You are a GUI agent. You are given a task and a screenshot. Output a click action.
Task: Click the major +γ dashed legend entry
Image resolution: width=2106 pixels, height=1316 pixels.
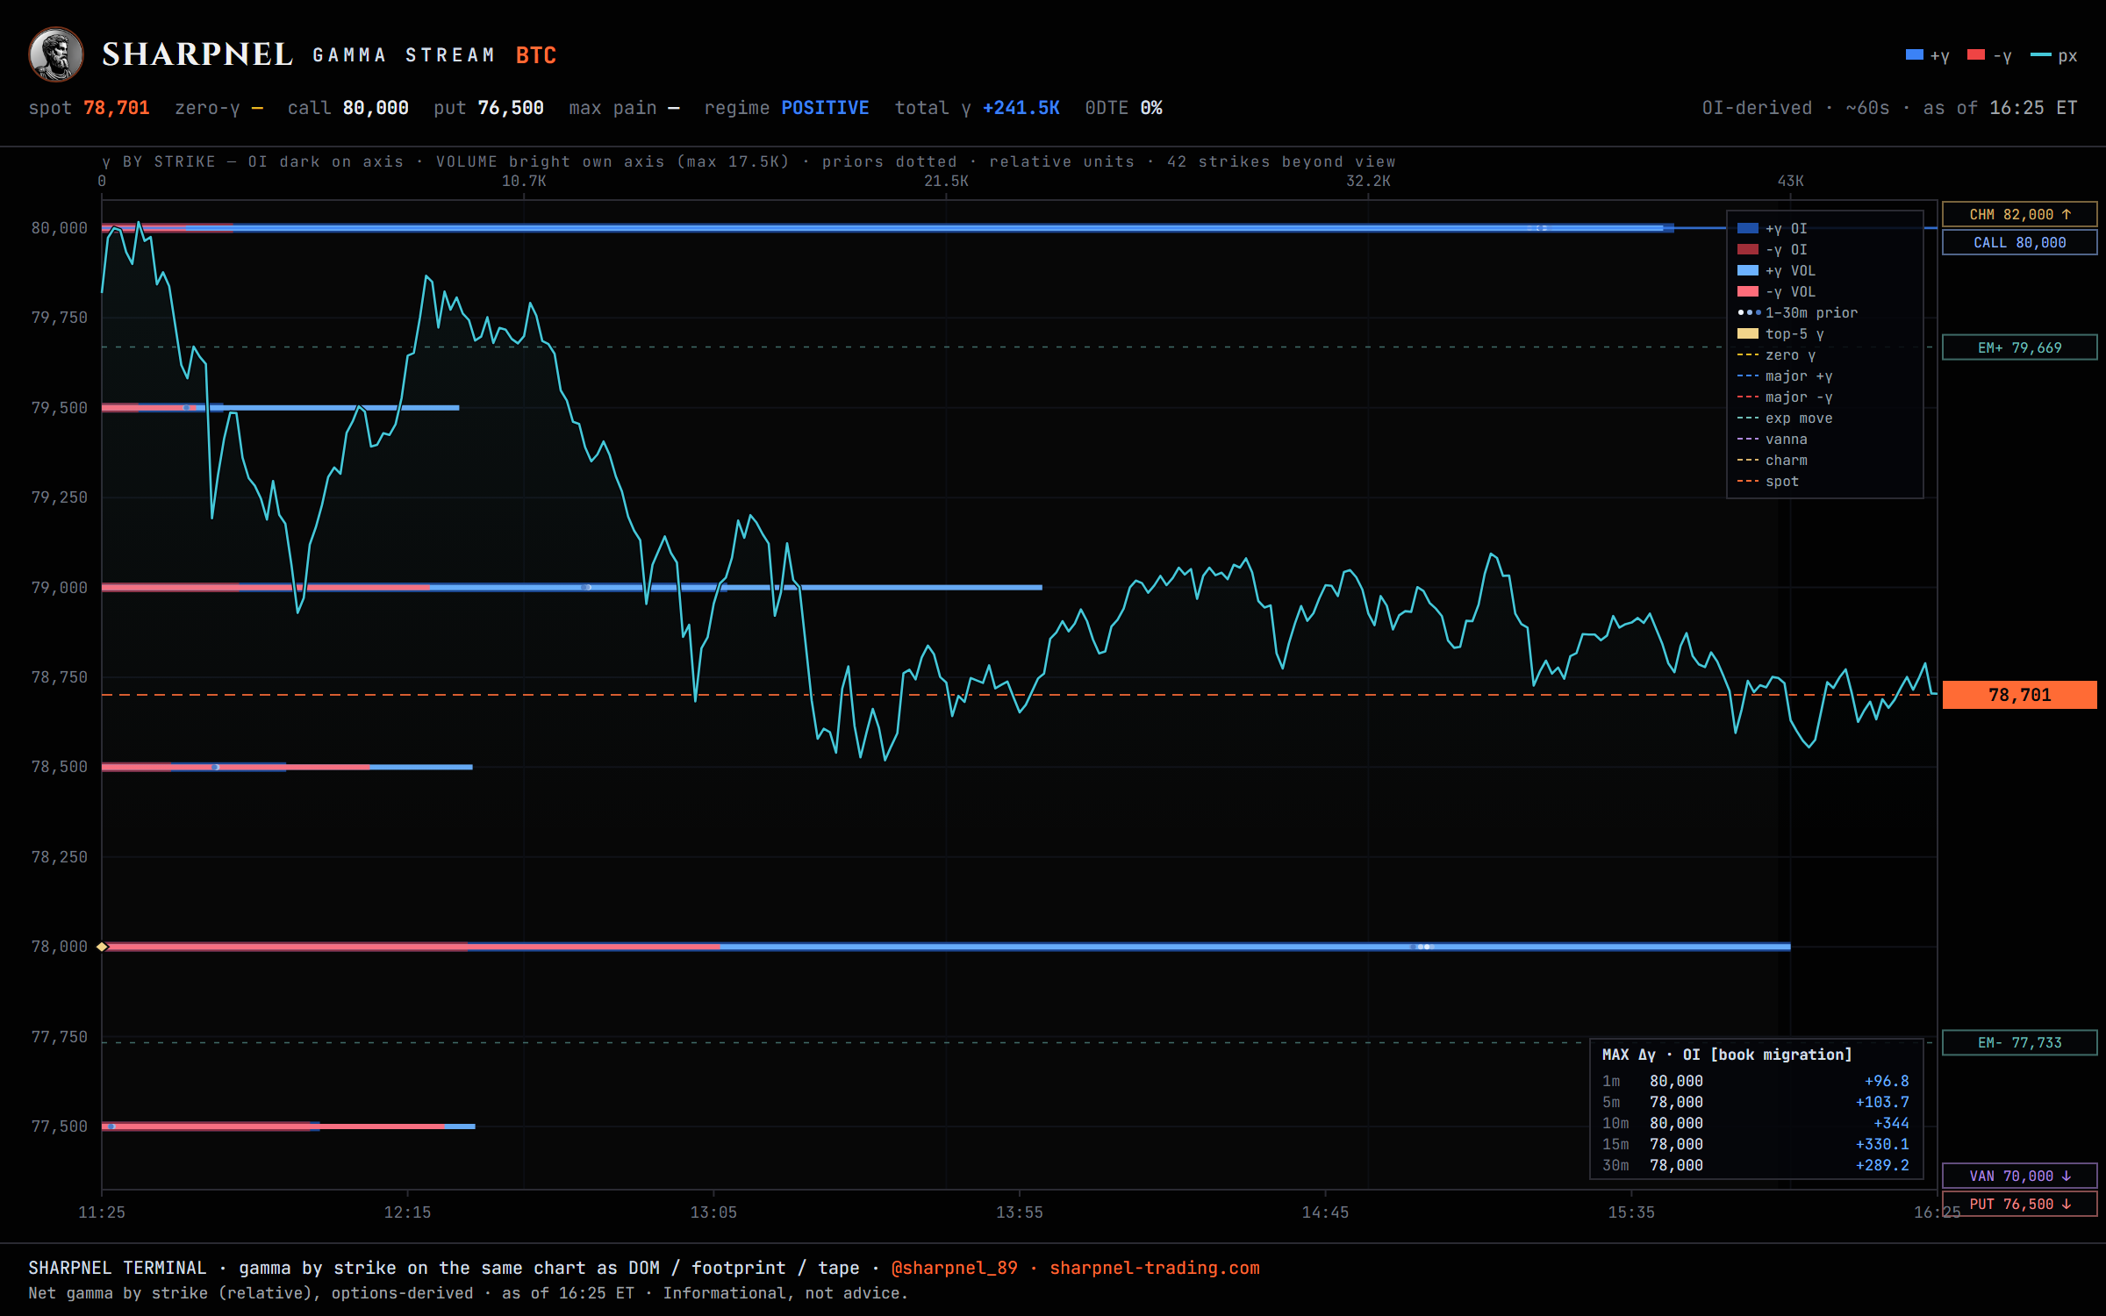(1785, 375)
